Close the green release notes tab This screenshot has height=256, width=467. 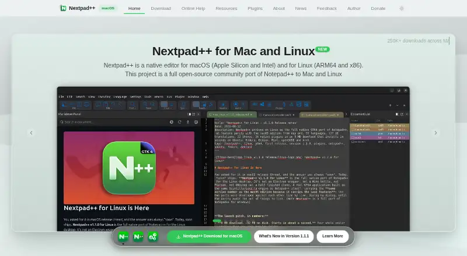pyautogui.click(x=251, y=115)
